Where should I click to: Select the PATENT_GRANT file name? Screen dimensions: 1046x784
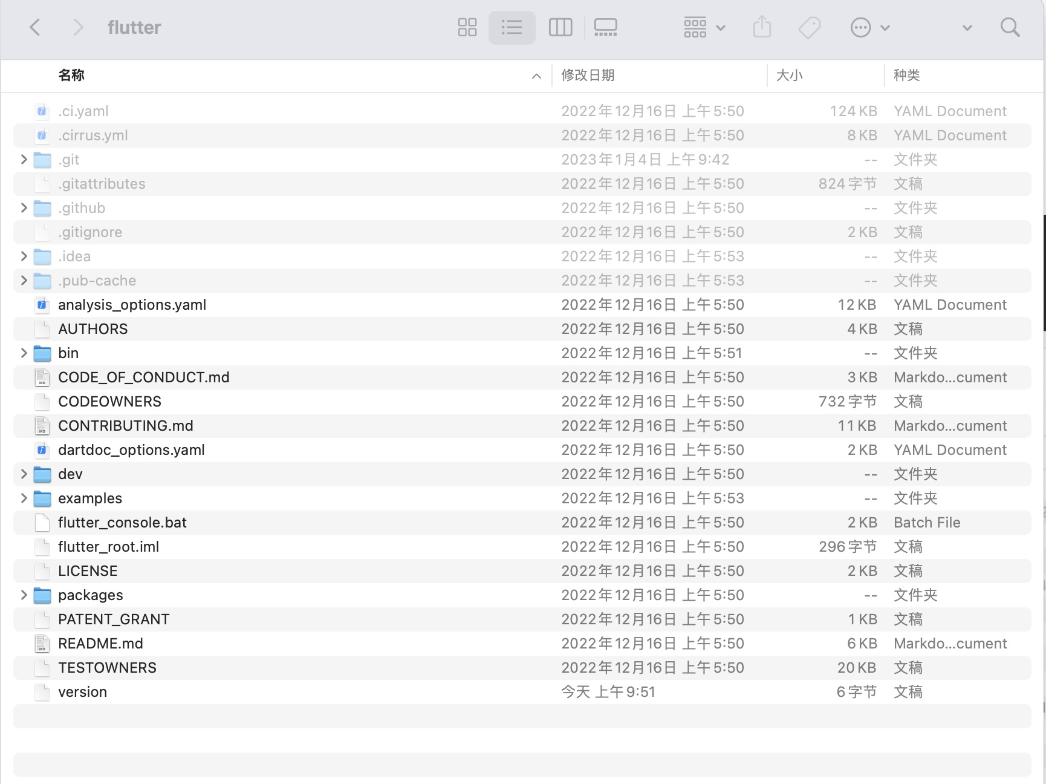coord(114,619)
